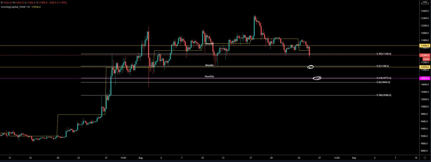
Task: Click the 0.618(10772.5) Fibonacci level label
Action: click(384, 78)
